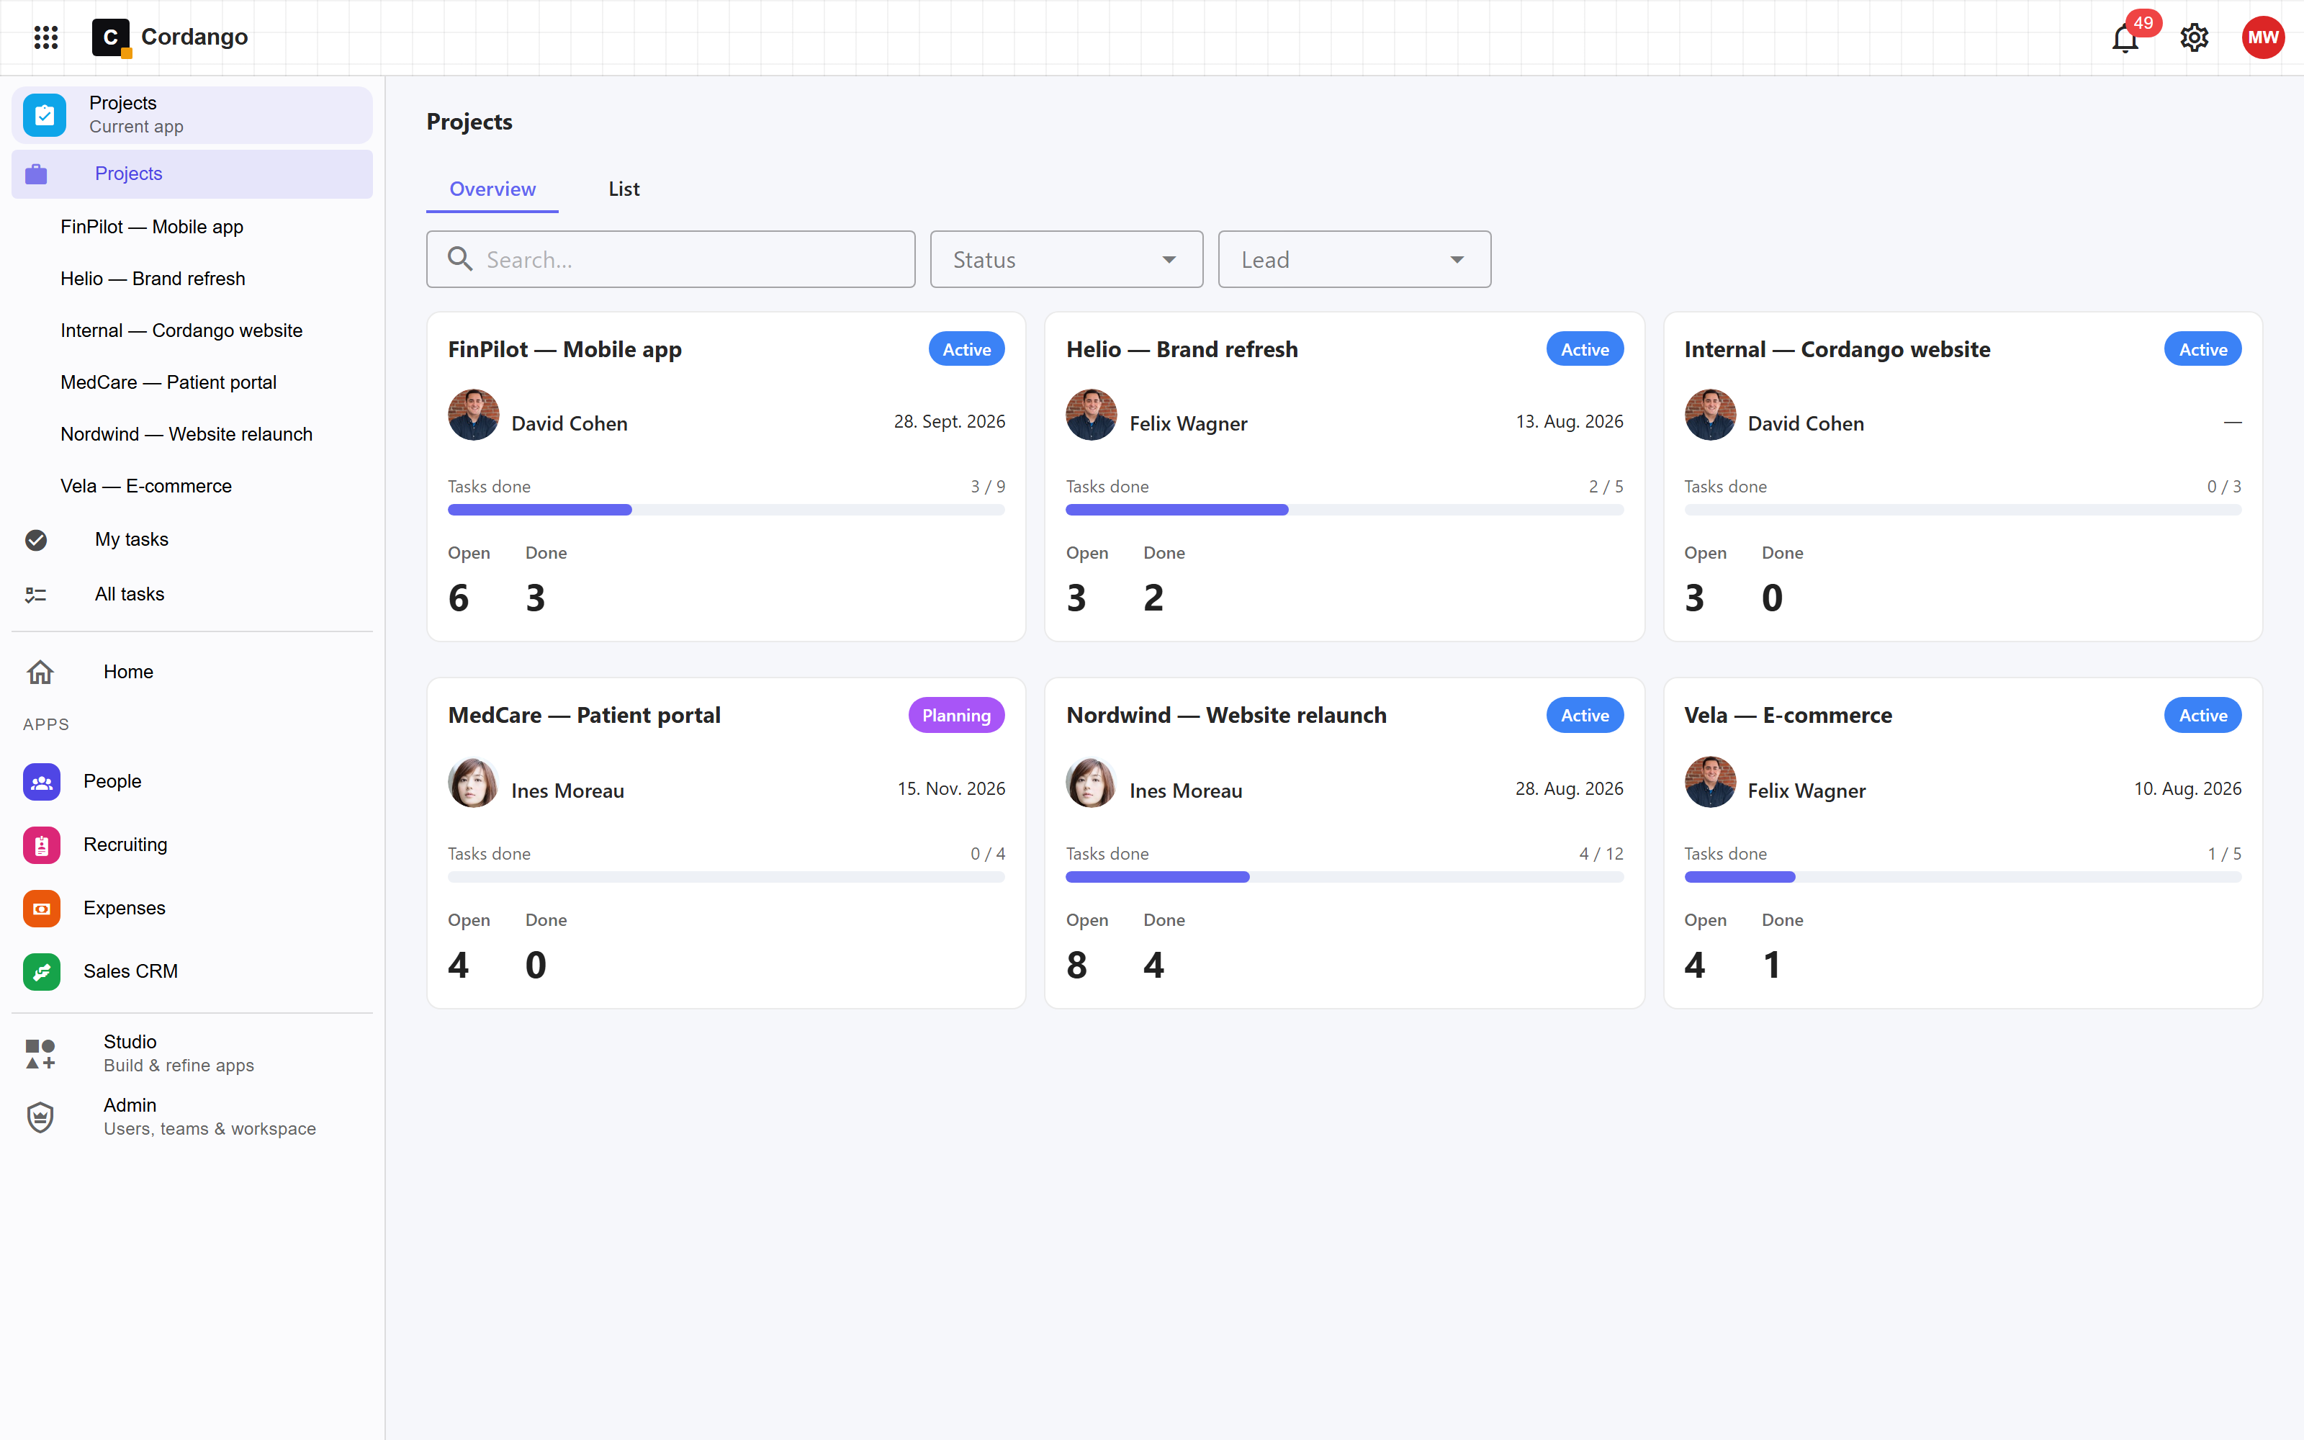Screen dimensions: 2304x1440
Task: Open the Expenses app icon
Action: [x=42, y=909]
